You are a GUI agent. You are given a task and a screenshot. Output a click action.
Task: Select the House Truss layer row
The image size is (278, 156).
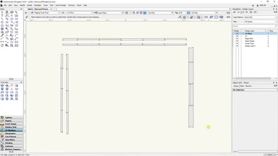click(x=255, y=43)
